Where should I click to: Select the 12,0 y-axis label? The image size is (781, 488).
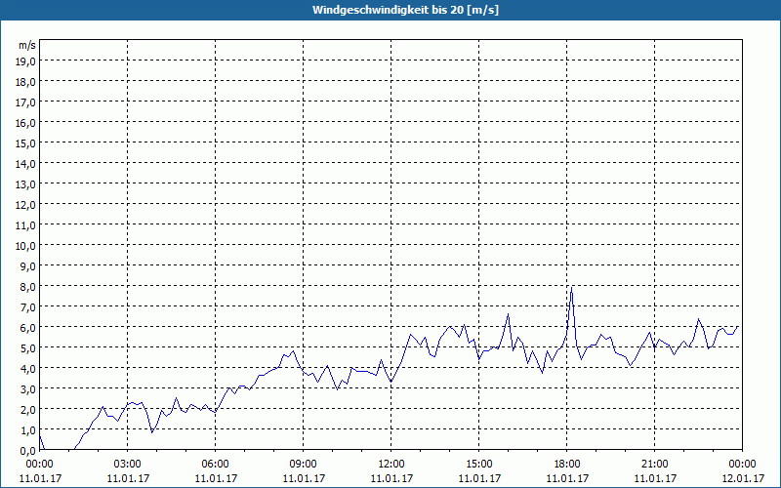click(26, 205)
